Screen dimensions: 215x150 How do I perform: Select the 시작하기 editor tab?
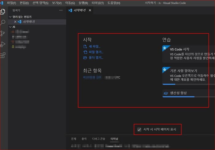click(80, 10)
